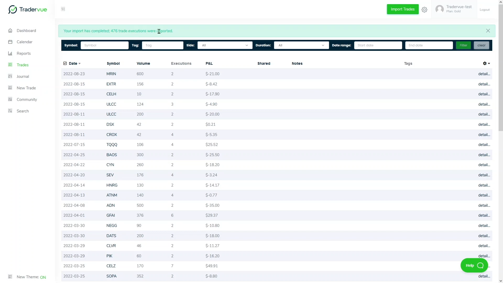The height and width of the screenshot is (283, 503).
Task: Click the Import Trades button
Action: click(402, 9)
